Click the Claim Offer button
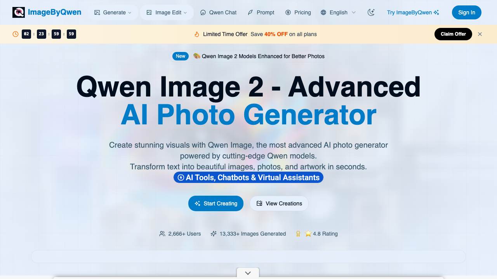This screenshot has width=497, height=279. (x=453, y=34)
